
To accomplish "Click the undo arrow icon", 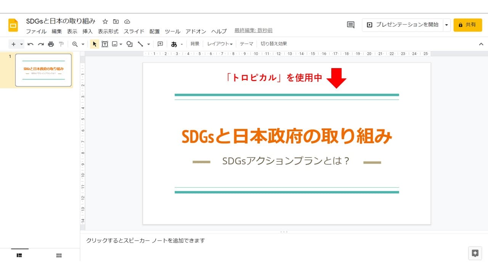I will 30,44.
